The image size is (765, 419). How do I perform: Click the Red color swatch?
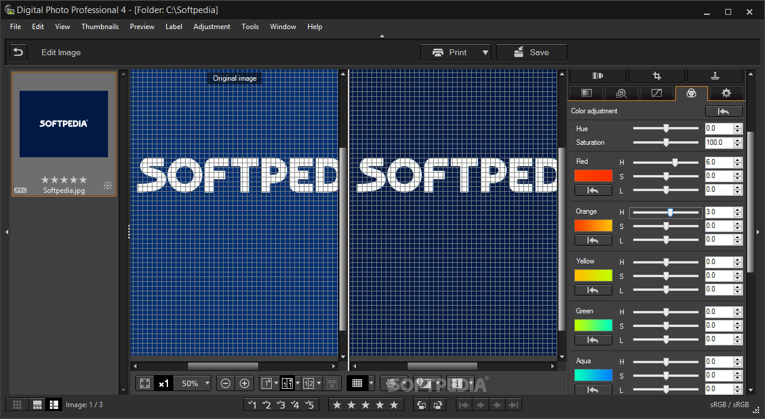click(593, 176)
